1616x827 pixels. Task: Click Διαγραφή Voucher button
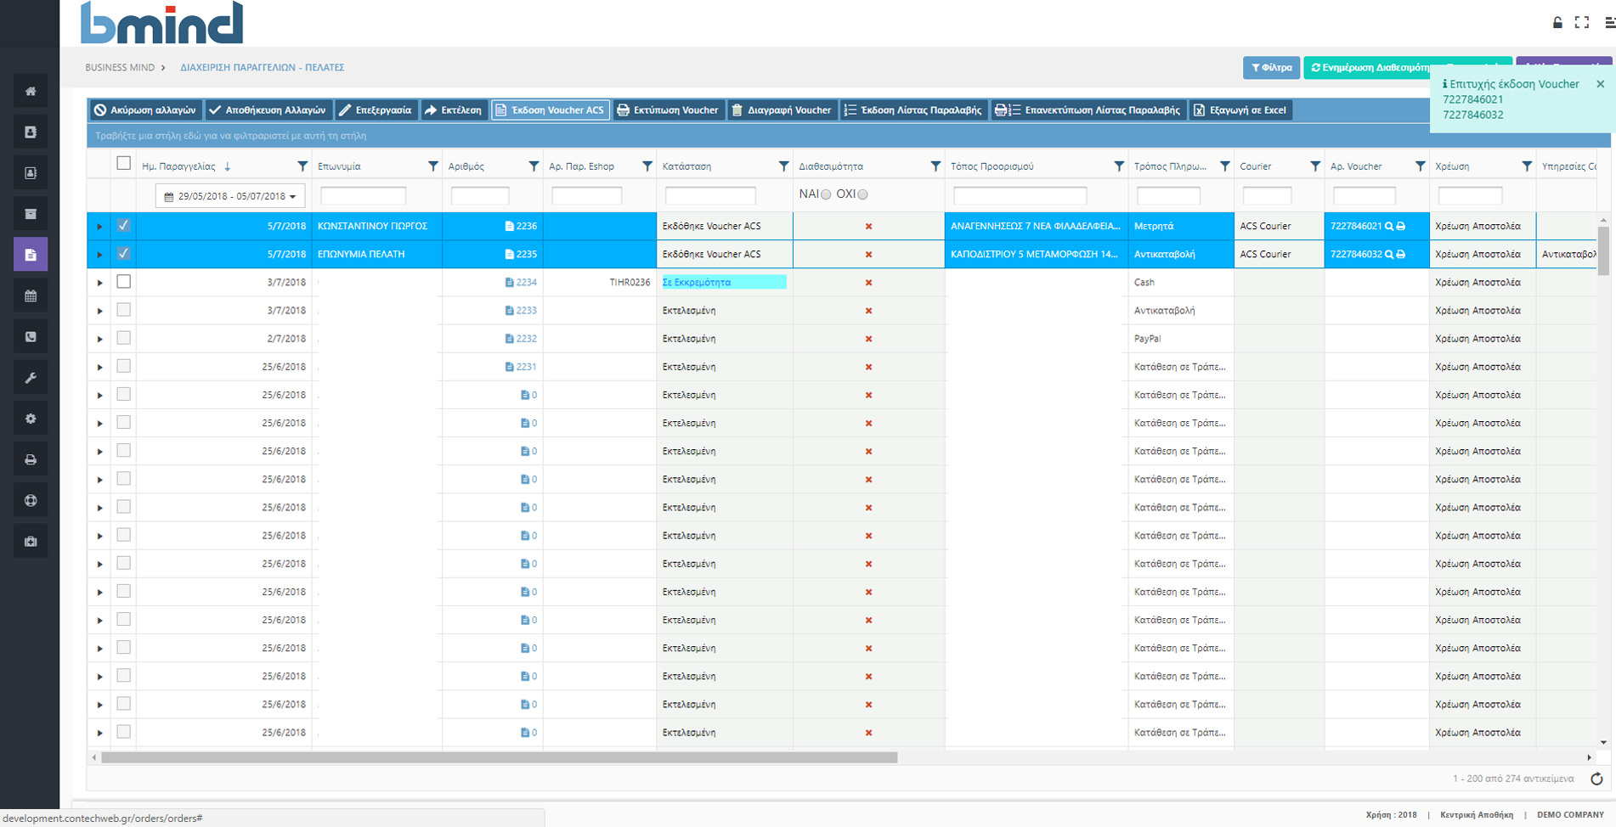coord(782,110)
